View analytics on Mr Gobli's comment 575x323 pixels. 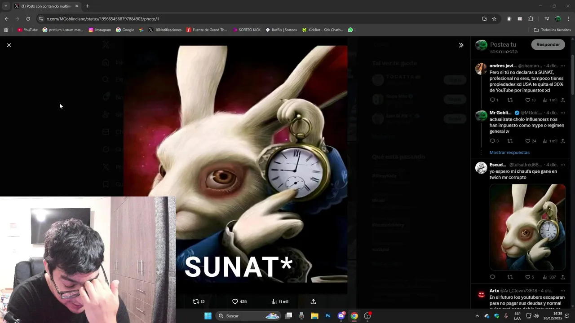(x=550, y=141)
